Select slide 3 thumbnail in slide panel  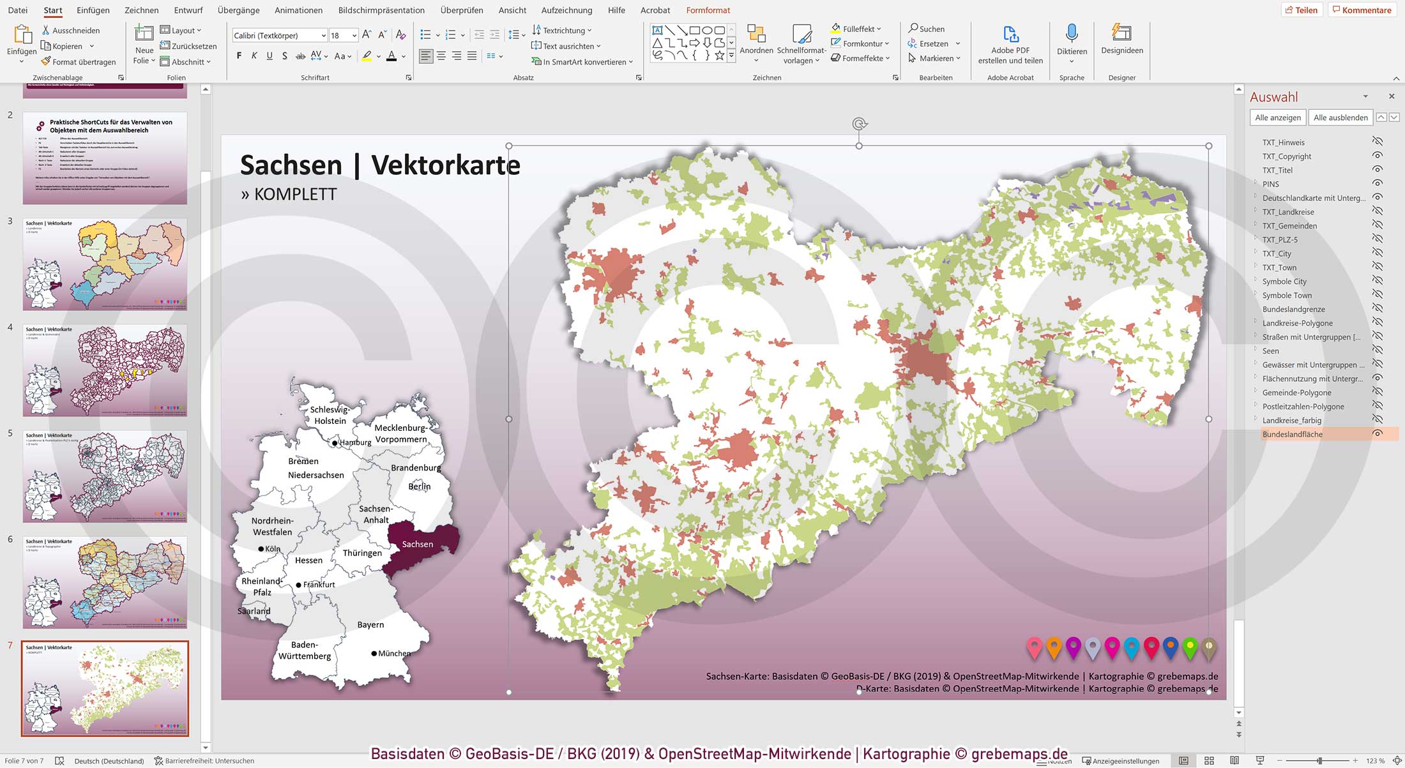[x=104, y=264]
